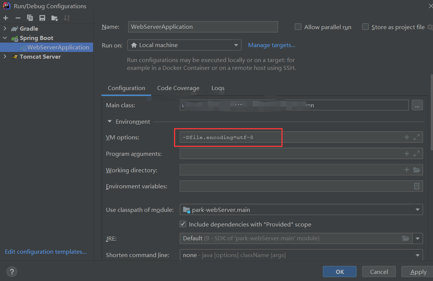Switch to the Code Coverage tab
This screenshot has width=433, height=281.
coord(178,88)
